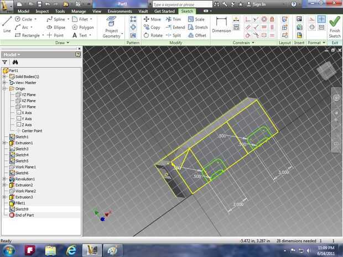Open Internet Explorer from the taskbar

[71, 250]
